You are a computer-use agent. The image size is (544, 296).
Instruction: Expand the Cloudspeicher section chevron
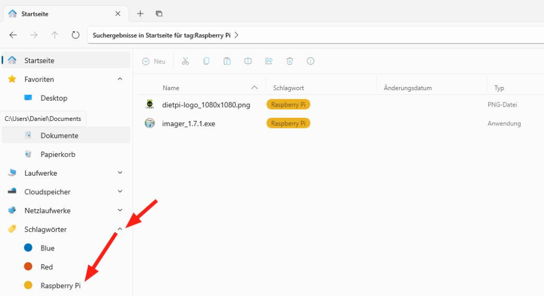(x=120, y=191)
